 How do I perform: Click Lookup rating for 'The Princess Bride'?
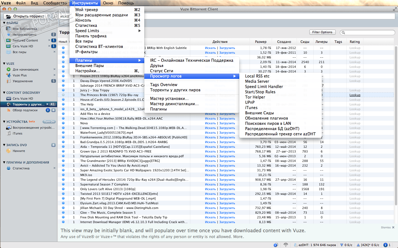pyautogui.click(x=355, y=95)
